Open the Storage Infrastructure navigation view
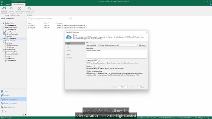The width and height of the screenshot is (212, 119). [13, 103]
